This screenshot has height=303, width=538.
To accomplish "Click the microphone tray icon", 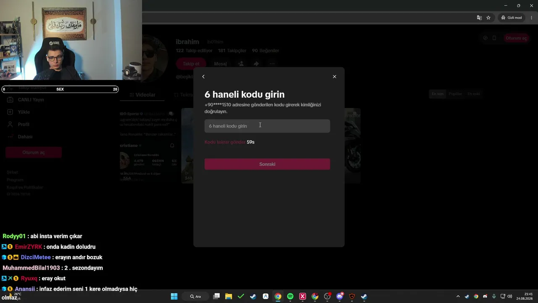I will (494, 296).
